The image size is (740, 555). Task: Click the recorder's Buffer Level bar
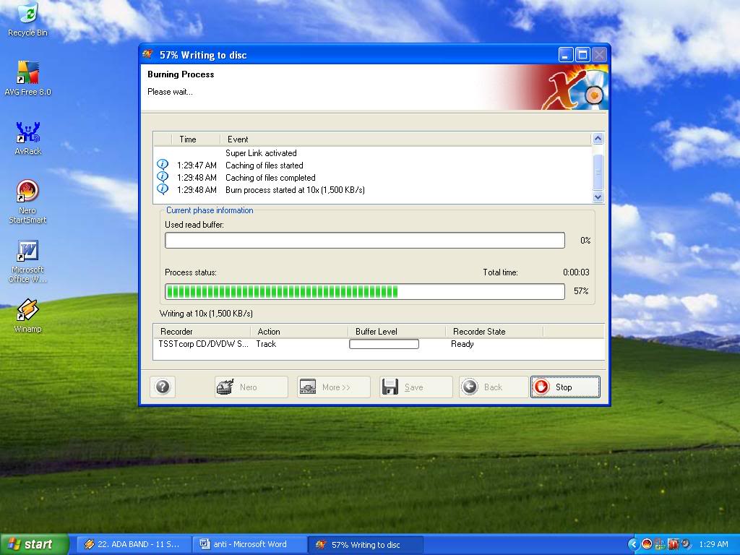384,344
